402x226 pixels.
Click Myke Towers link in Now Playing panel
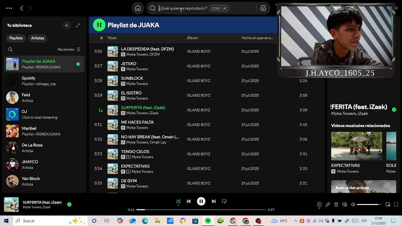coord(343,114)
